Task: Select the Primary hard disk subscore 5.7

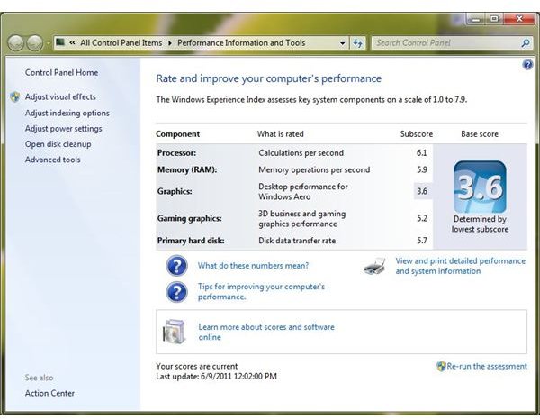Action: pyautogui.click(x=422, y=241)
